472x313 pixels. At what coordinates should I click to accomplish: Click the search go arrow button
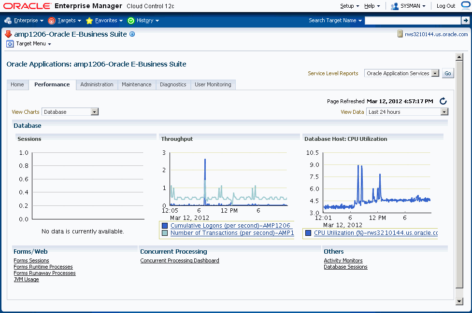coord(465,20)
